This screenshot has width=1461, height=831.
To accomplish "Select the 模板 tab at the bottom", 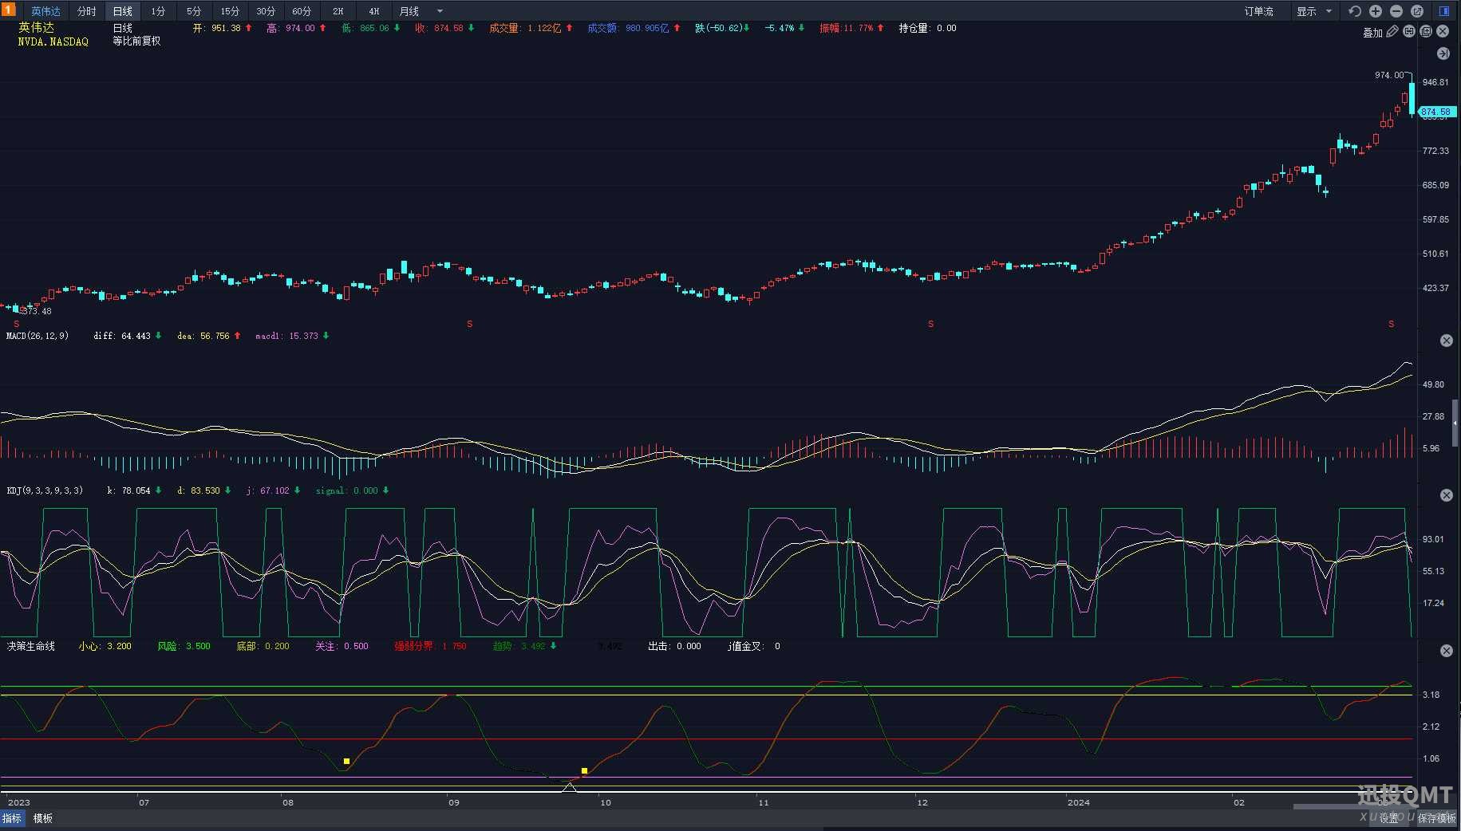I will (x=43, y=818).
